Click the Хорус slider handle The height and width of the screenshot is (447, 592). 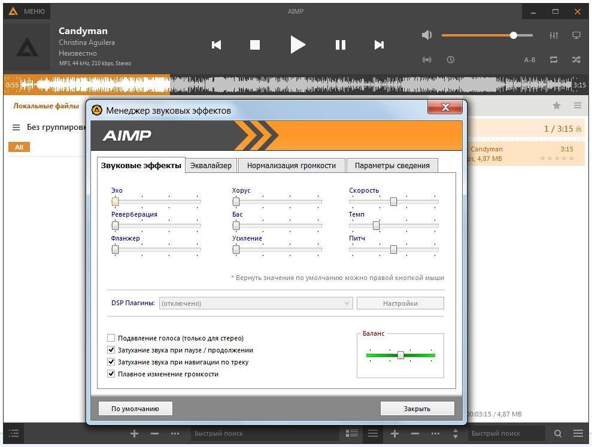[x=236, y=202]
